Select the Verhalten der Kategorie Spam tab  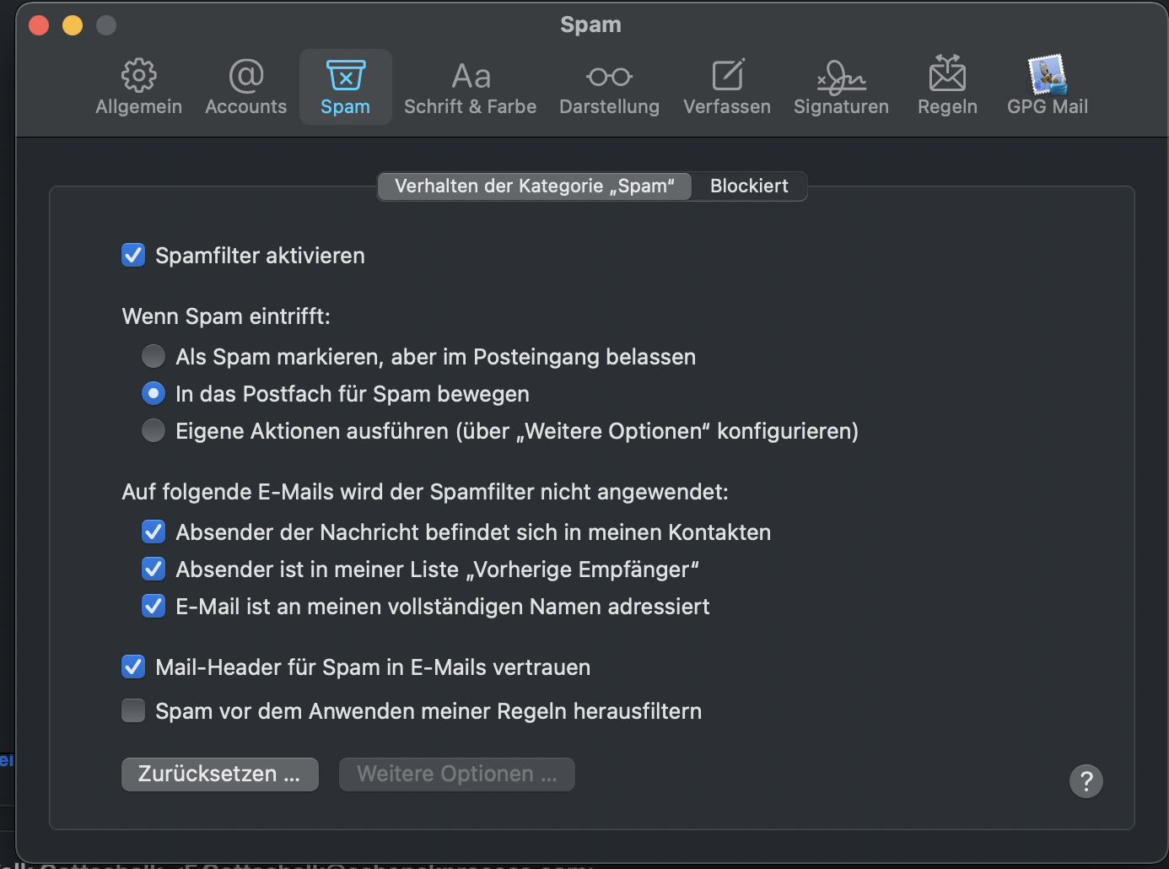point(535,186)
